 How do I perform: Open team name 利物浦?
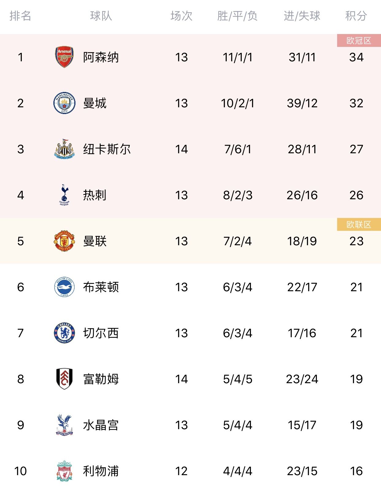(101, 471)
